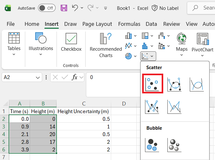This screenshot has height=160, width=215.
Task: Toggle the AutoSave switch
Action: pyautogui.click(x=47, y=8)
